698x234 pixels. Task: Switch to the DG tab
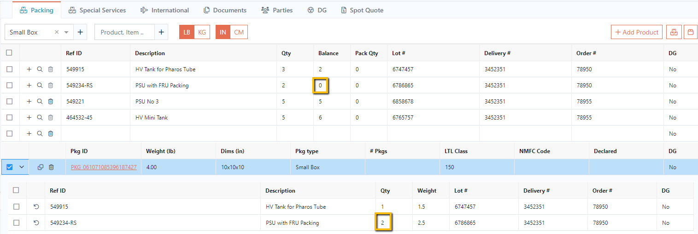pyautogui.click(x=317, y=10)
